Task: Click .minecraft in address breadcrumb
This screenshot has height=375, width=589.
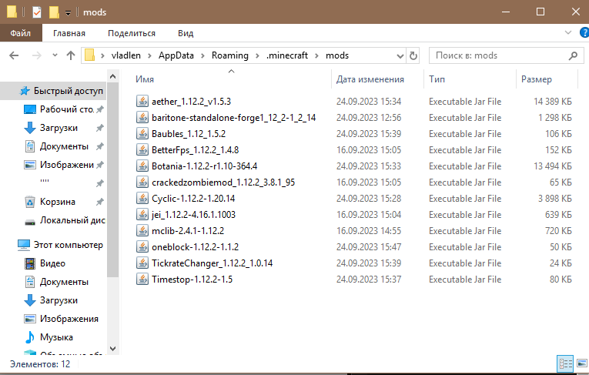Action: (287, 55)
